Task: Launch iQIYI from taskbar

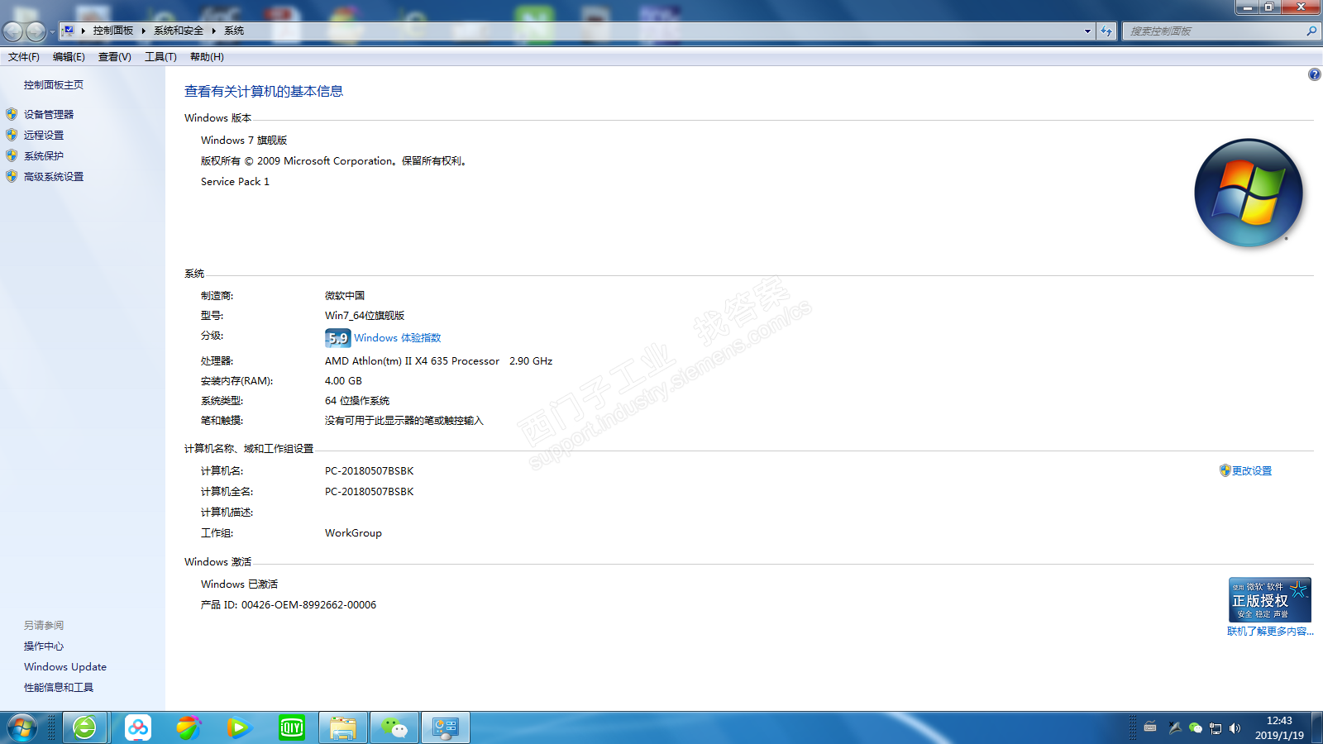Action: pos(292,727)
